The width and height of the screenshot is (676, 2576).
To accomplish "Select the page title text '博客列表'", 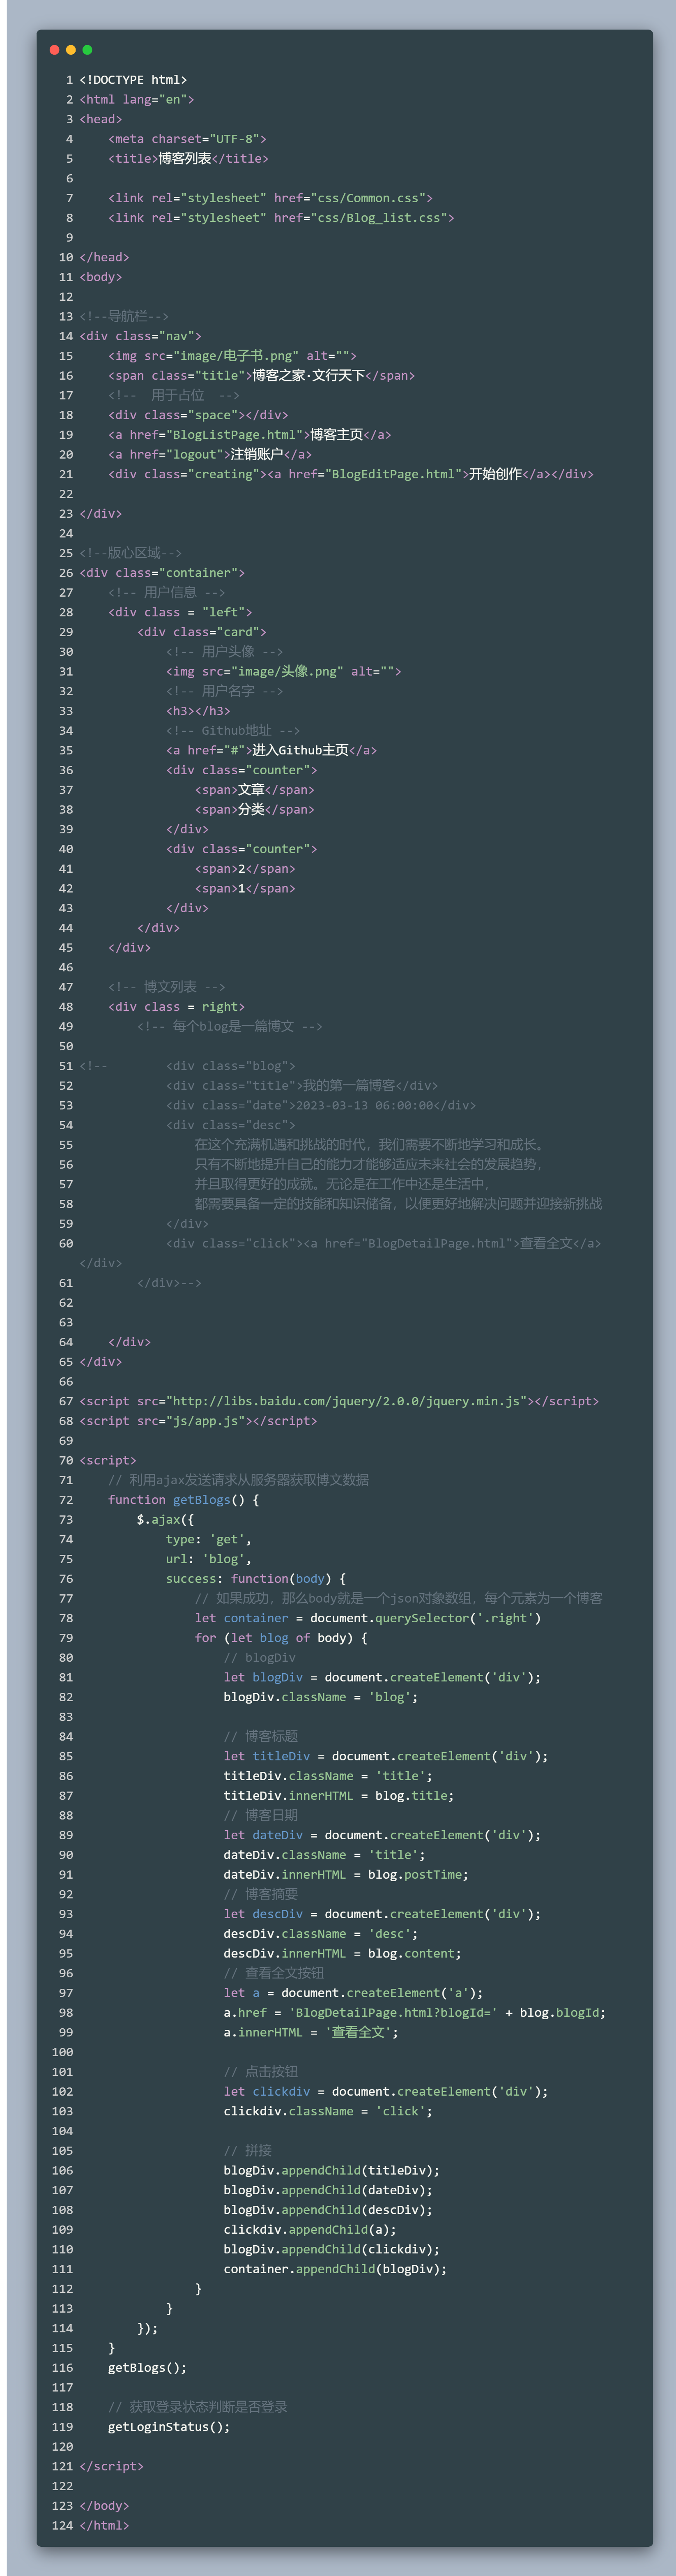I will [185, 159].
